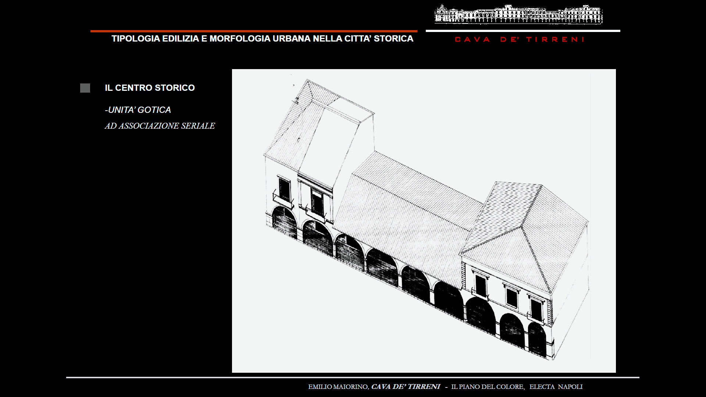Select the IL CENTRO STORICO heading
This screenshot has width=706, height=397.
tap(150, 88)
